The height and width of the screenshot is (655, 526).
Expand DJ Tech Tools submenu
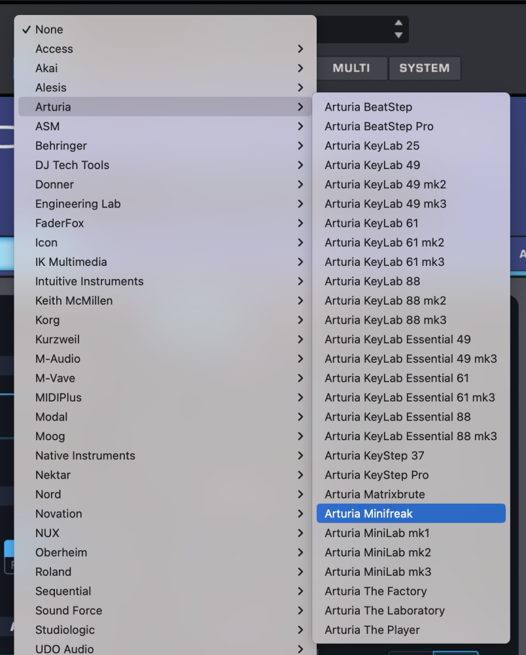[x=165, y=165]
